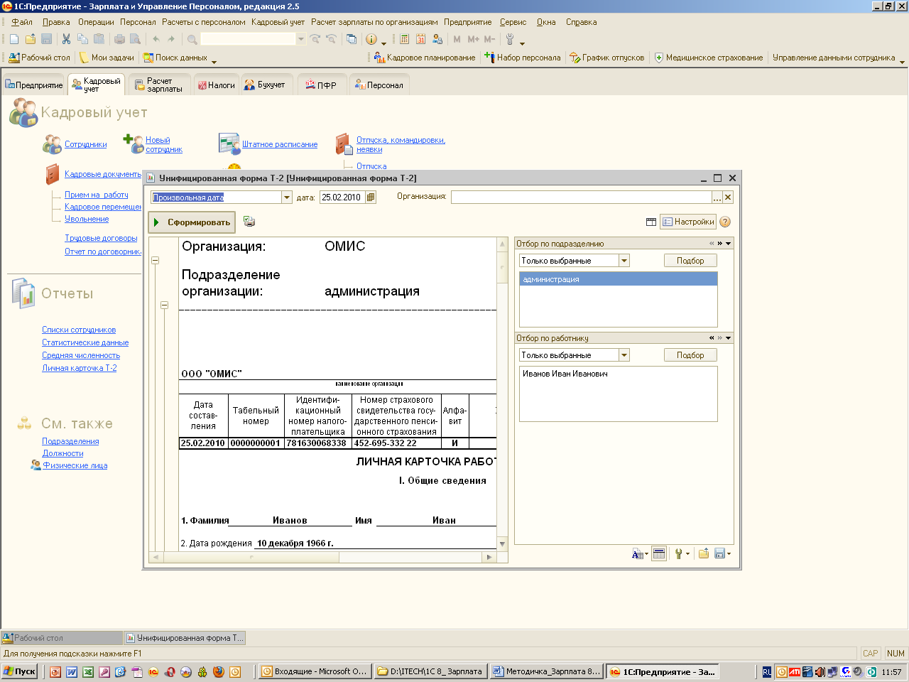
Task: Create a new document with toolbar icon
Action: 13,39
